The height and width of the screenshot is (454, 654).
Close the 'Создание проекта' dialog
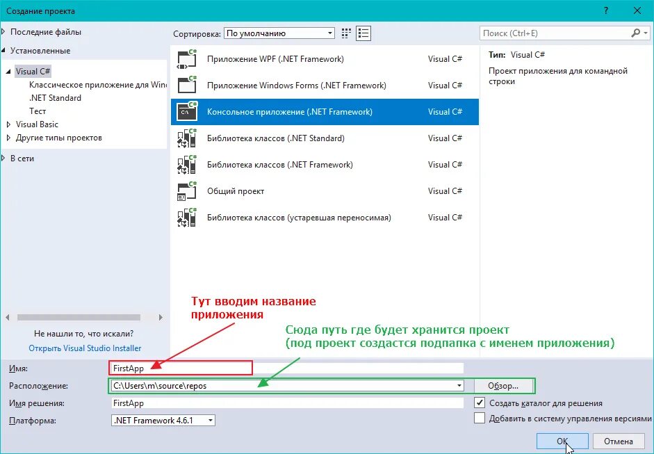click(637, 11)
